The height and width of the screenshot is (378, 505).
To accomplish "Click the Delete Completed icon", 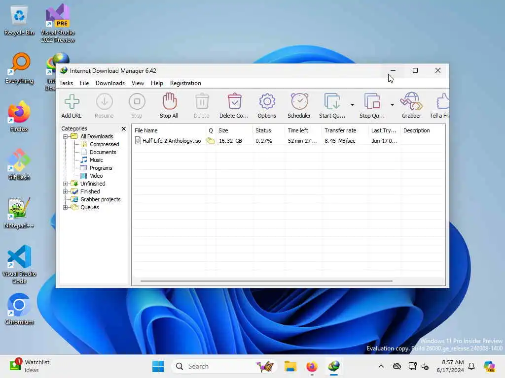I will [x=234, y=101].
